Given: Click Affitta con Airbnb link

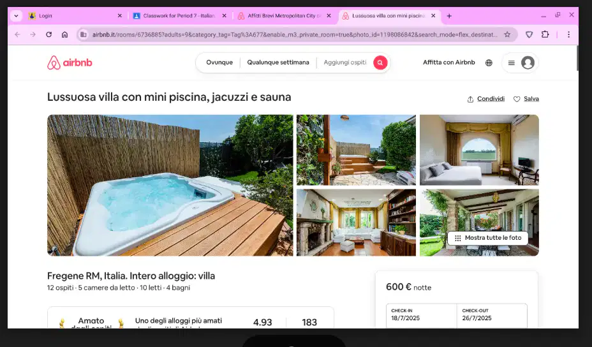Looking at the screenshot, I should (x=448, y=63).
